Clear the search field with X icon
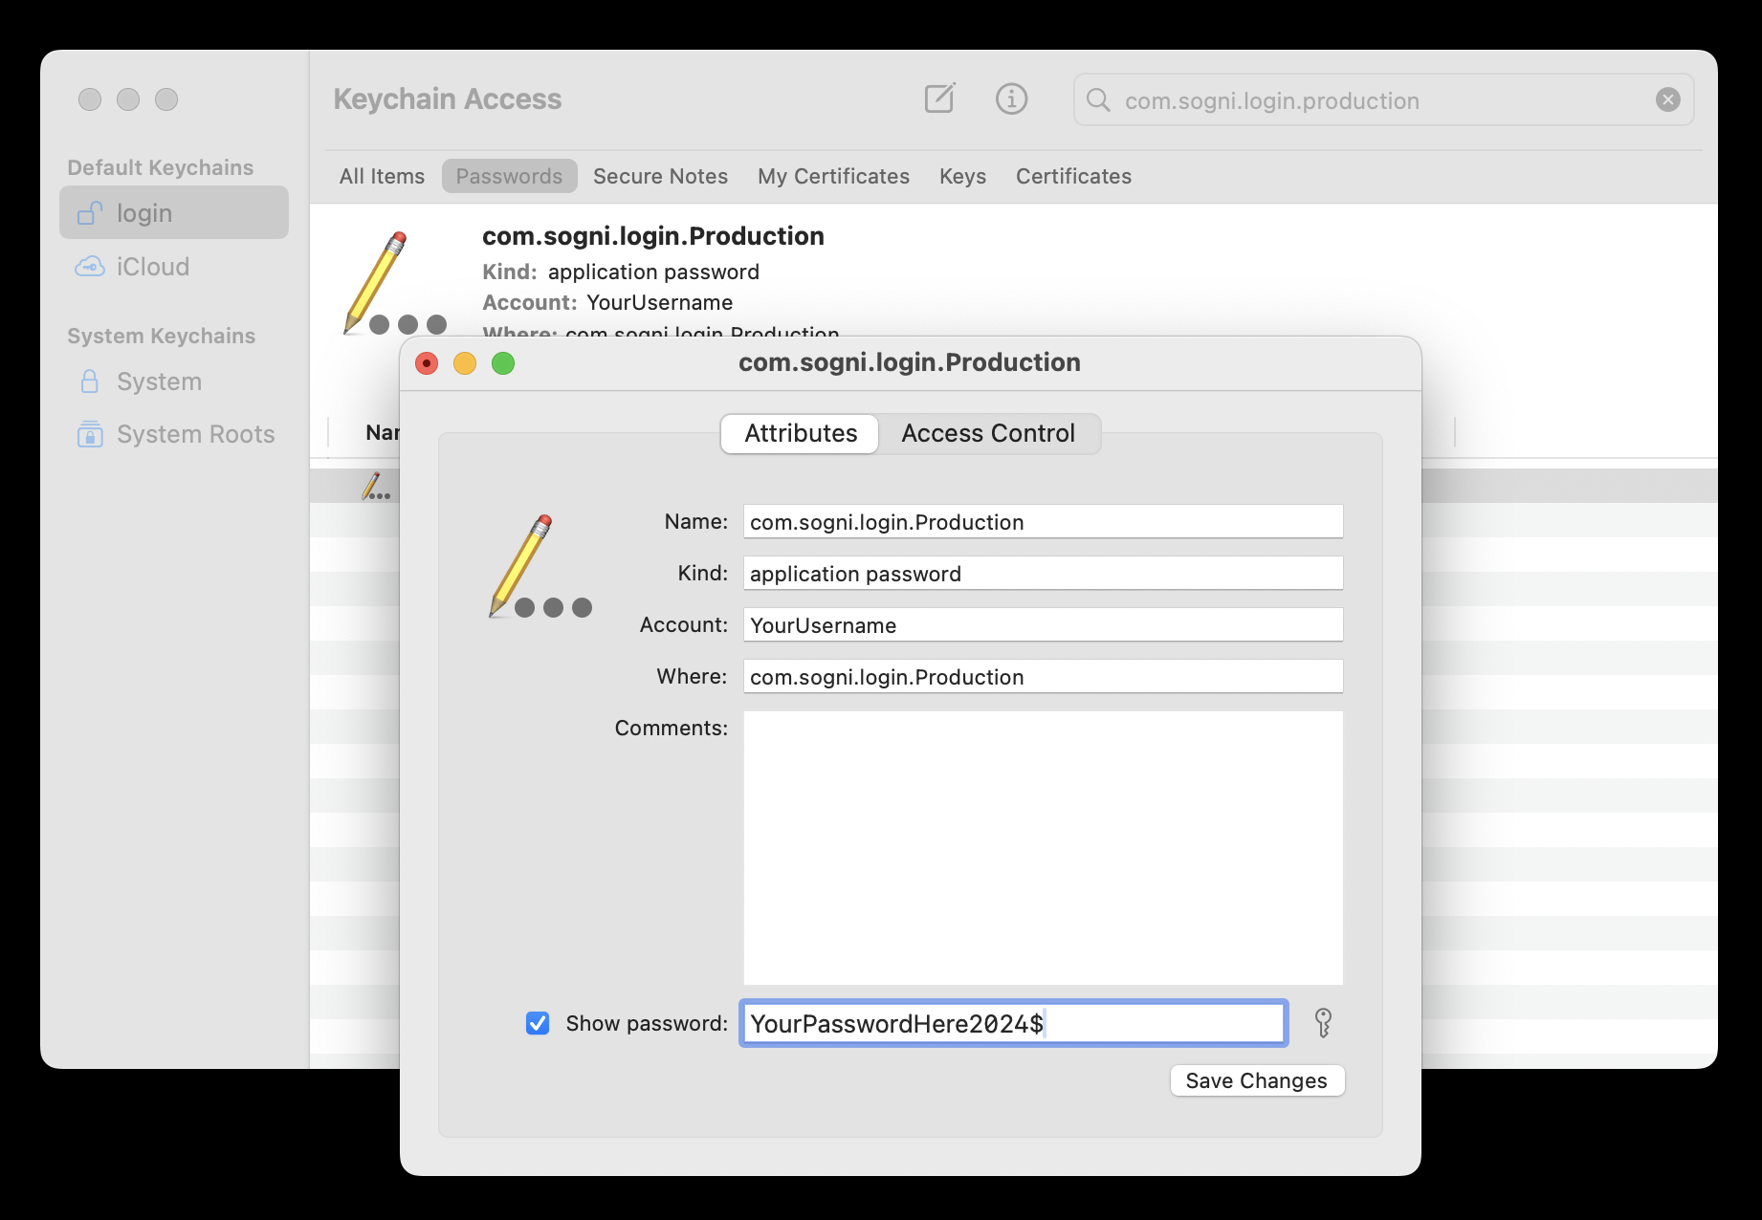 pos(1667,99)
